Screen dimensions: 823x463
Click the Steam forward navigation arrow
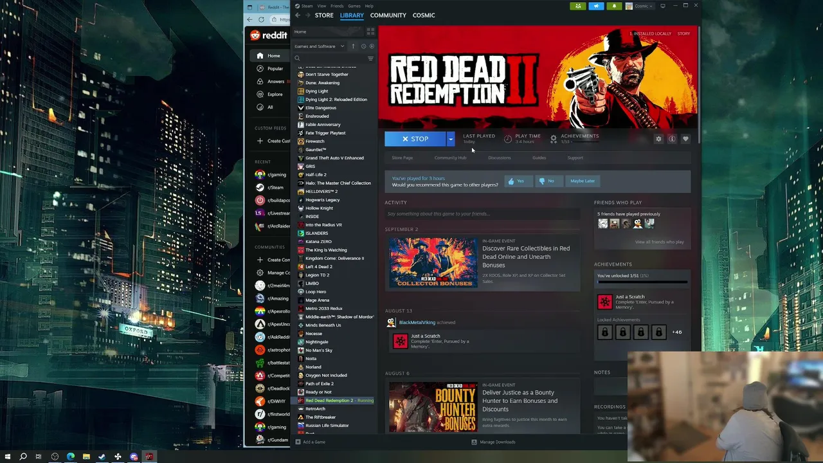(307, 15)
